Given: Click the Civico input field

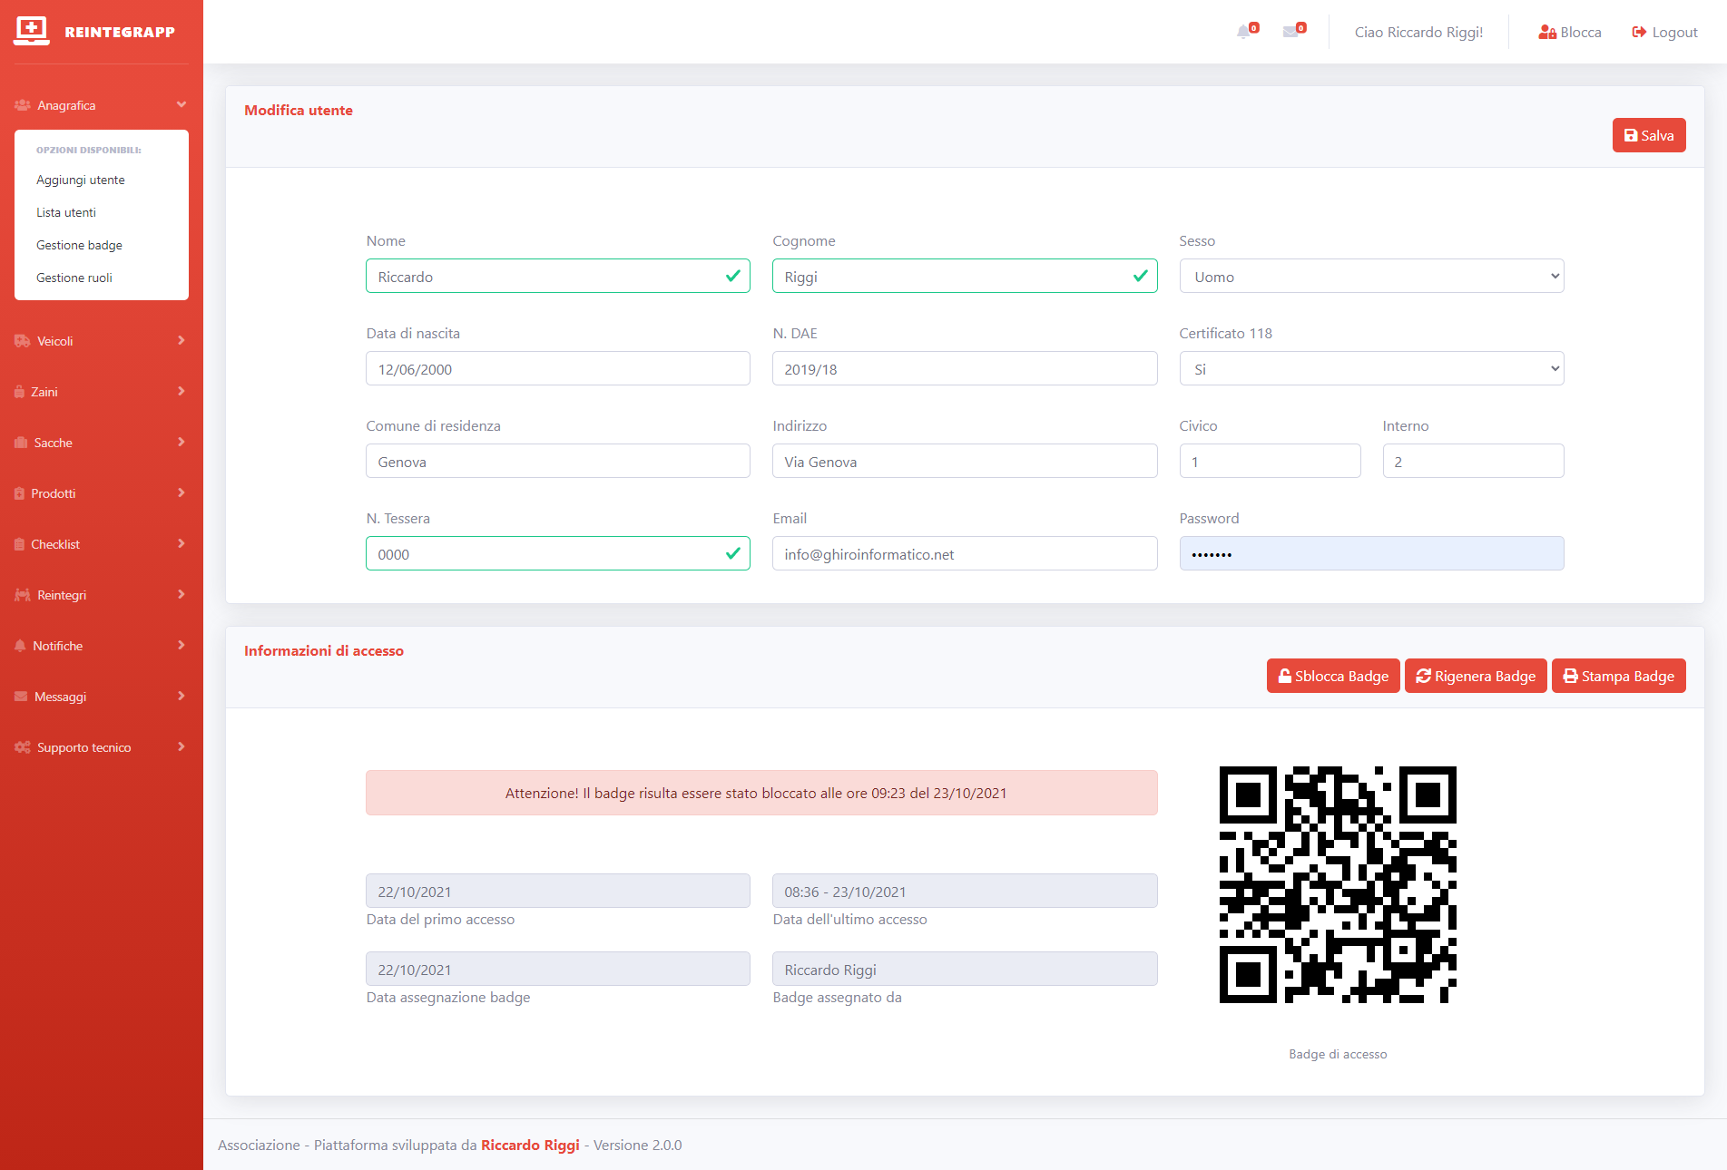Looking at the screenshot, I should tap(1270, 461).
